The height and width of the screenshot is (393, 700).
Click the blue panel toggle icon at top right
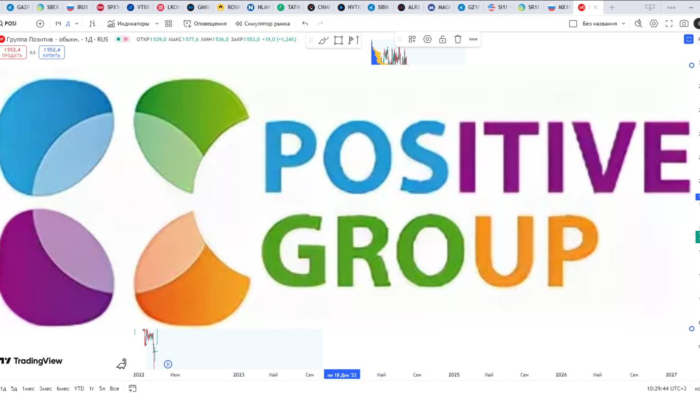(x=689, y=39)
